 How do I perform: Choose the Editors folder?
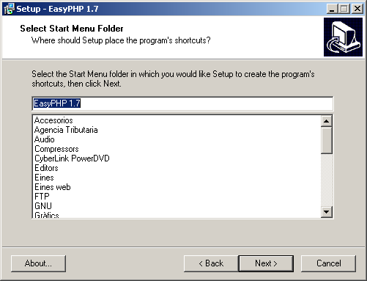coord(46,168)
